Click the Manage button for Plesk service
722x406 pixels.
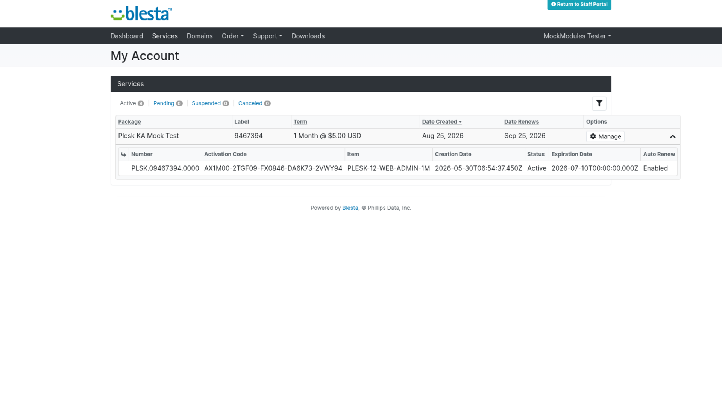click(x=605, y=136)
